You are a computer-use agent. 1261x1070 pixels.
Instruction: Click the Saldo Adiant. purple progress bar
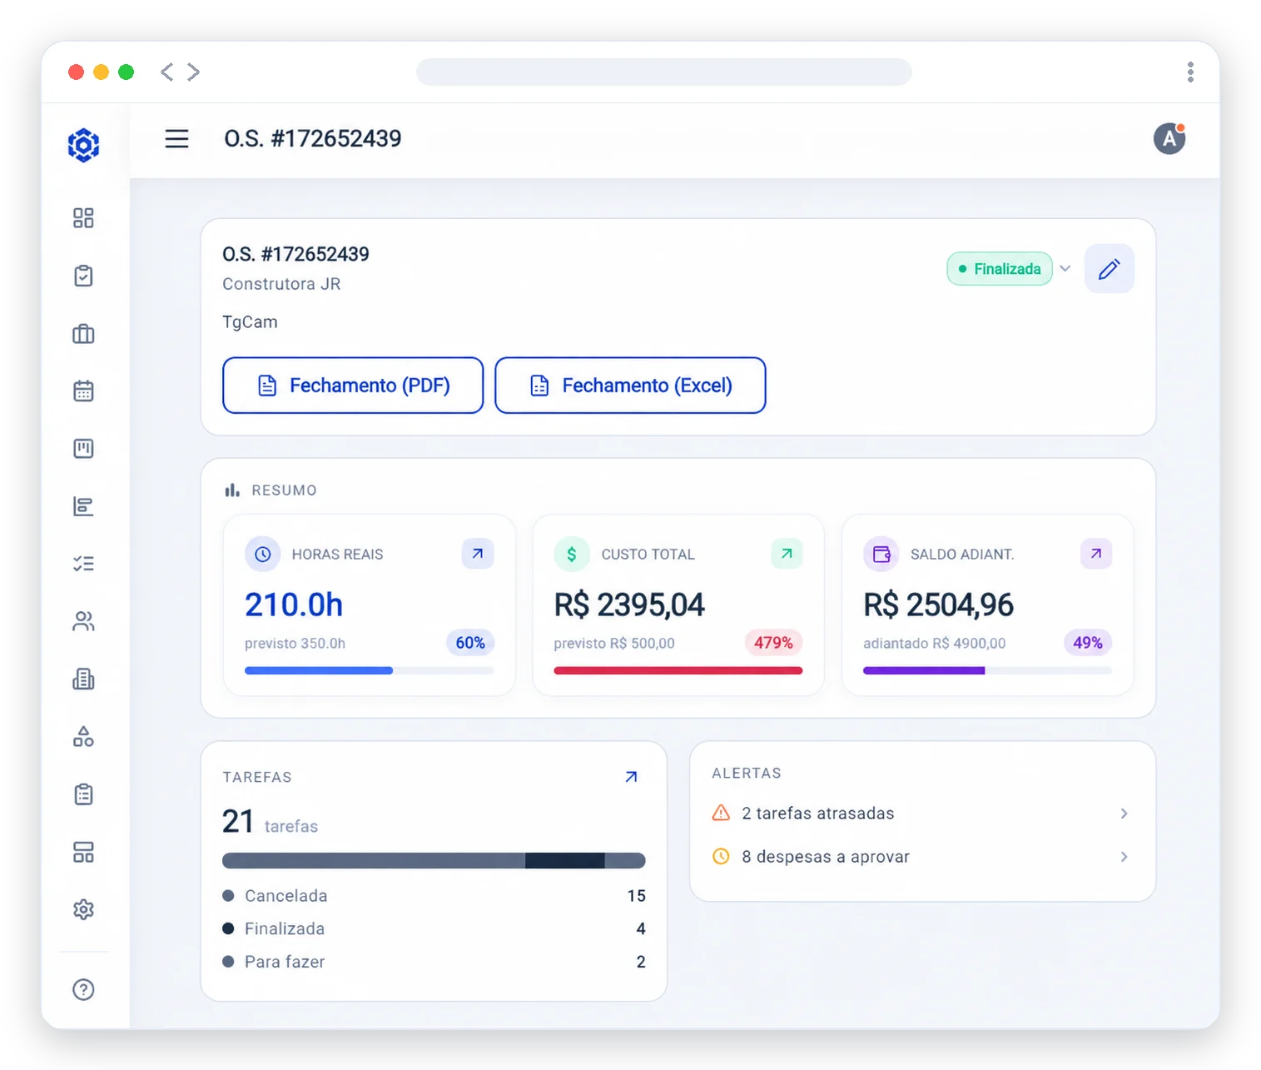[x=987, y=670]
